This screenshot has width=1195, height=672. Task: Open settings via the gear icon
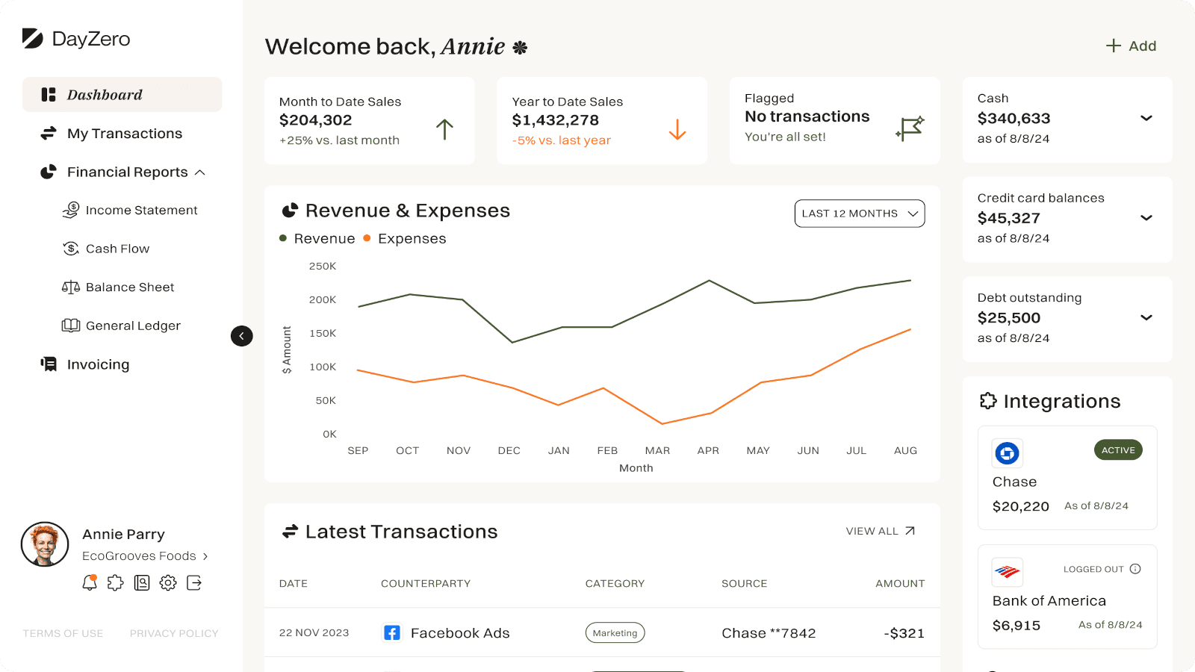pos(168,582)
